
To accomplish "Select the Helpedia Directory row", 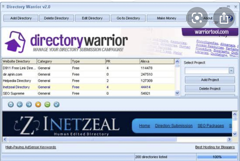I will [88, 80].
